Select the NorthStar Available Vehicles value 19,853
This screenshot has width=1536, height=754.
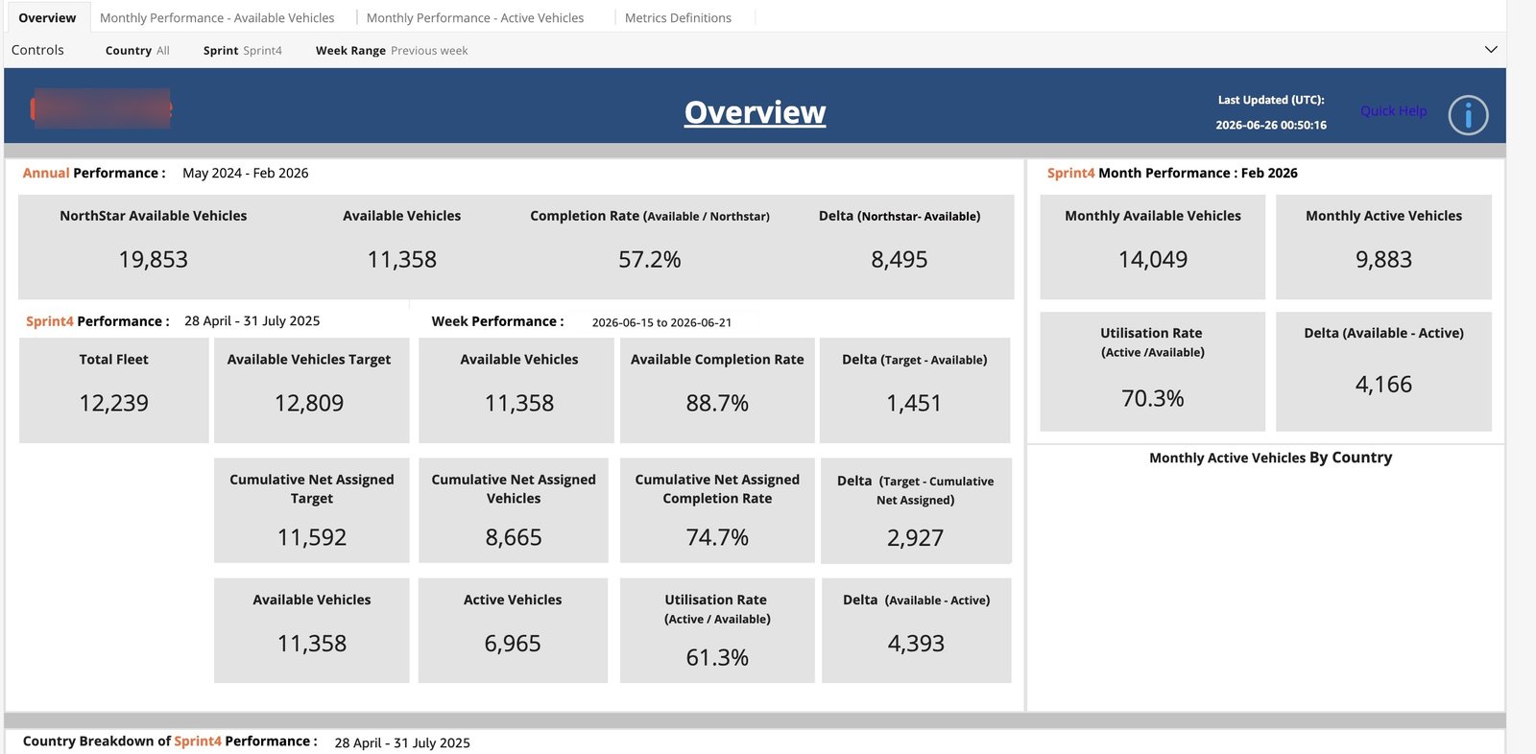pos(154,260)
